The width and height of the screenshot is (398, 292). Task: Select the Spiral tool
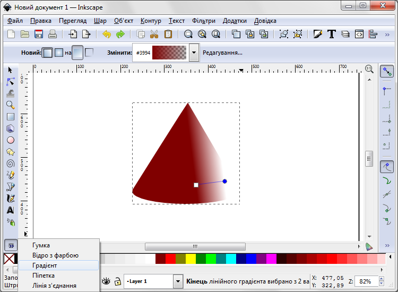click(x=11, y=164)
